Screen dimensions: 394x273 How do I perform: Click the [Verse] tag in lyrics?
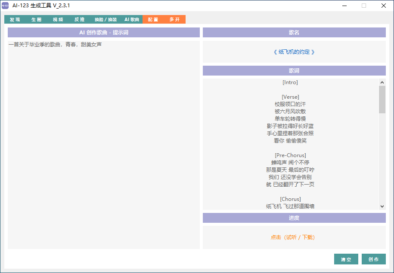point(290,97)
